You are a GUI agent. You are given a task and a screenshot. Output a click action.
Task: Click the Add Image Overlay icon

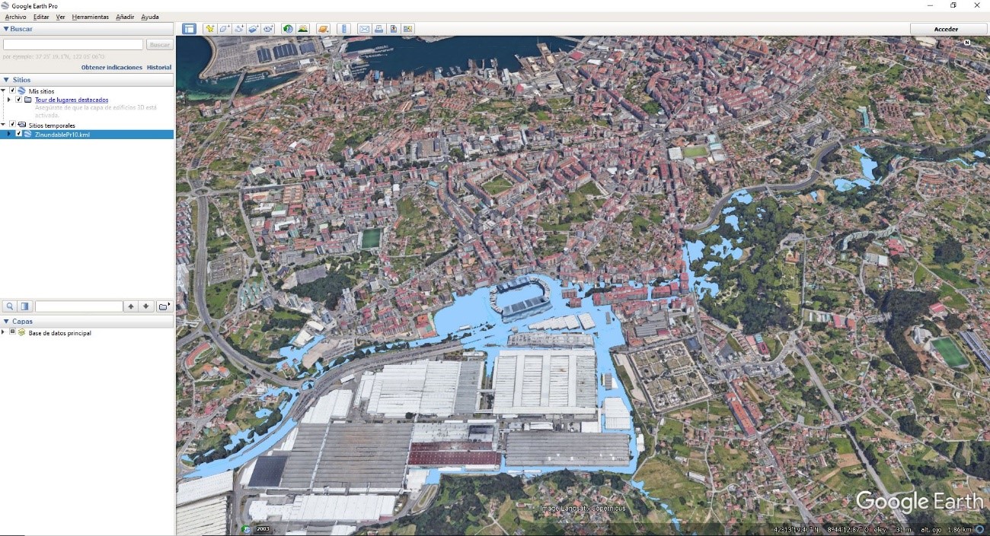coord(253,29)
